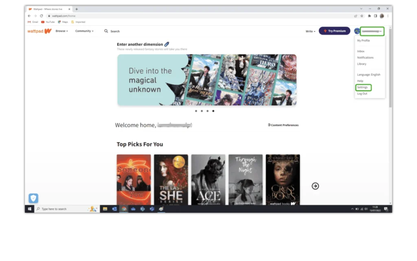Select the second carousel dot
This screenshot has height=261, width=417.
click(x=202, y=111)
